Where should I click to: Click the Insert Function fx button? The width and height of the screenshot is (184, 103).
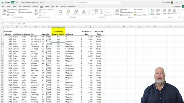tap(20, 24)
